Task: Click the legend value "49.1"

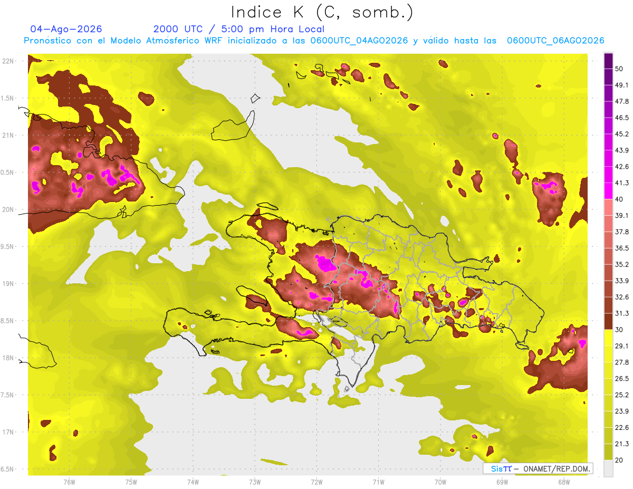Action: coord(621,85)
